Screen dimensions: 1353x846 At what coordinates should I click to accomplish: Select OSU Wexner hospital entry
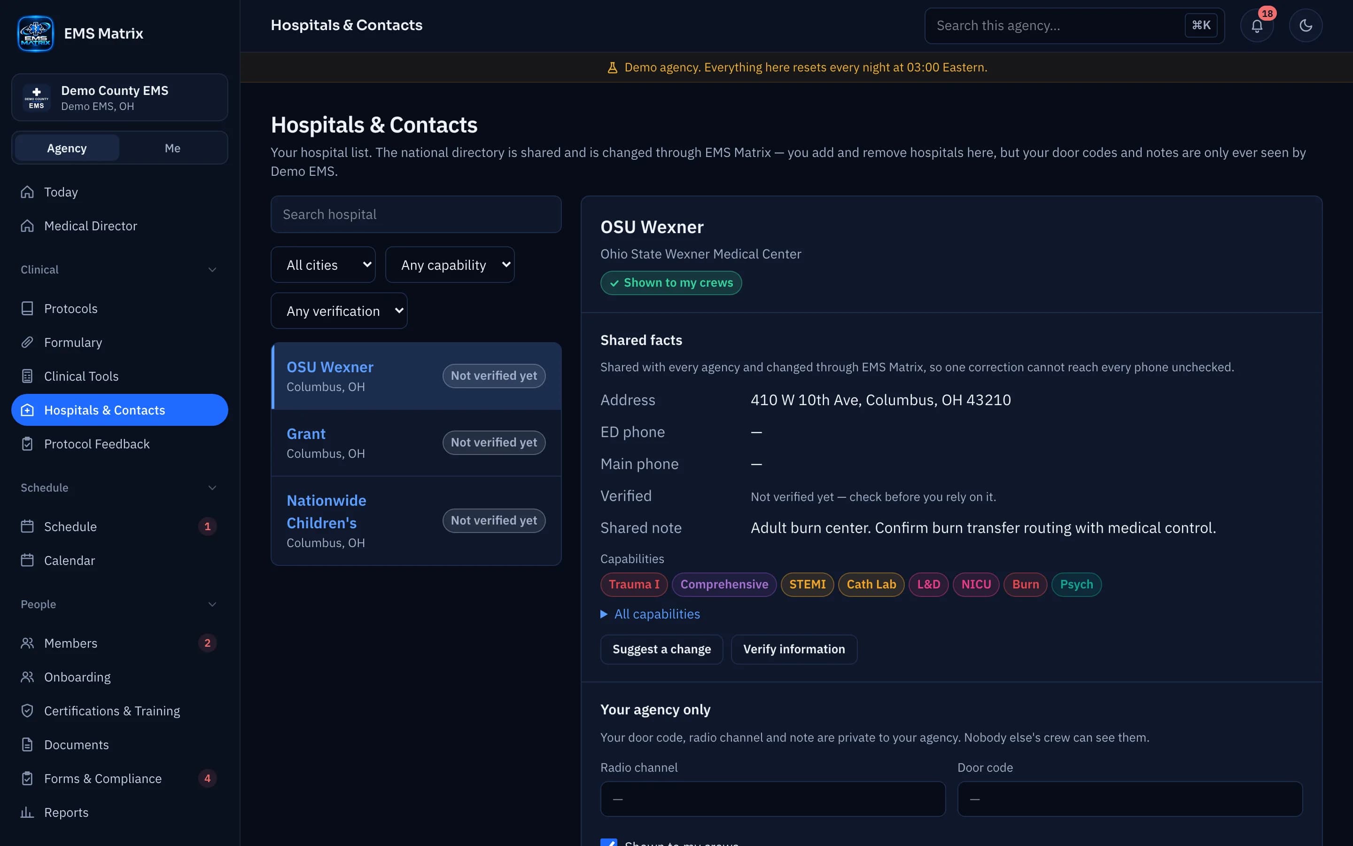416,376
